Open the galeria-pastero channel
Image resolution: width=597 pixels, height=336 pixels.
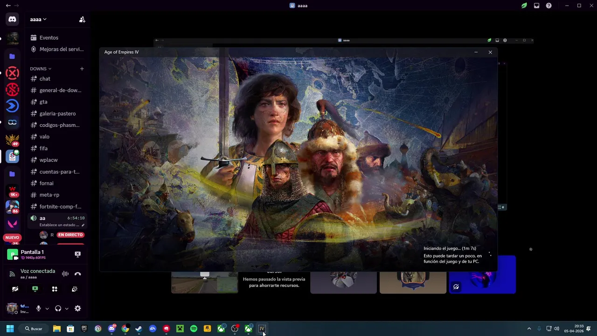tap(57, 113)
